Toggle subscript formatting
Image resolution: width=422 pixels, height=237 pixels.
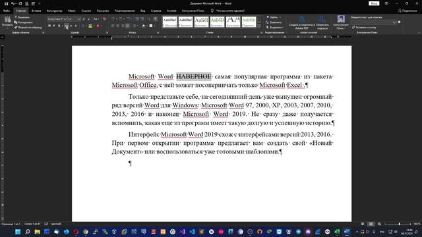(71, 26)
